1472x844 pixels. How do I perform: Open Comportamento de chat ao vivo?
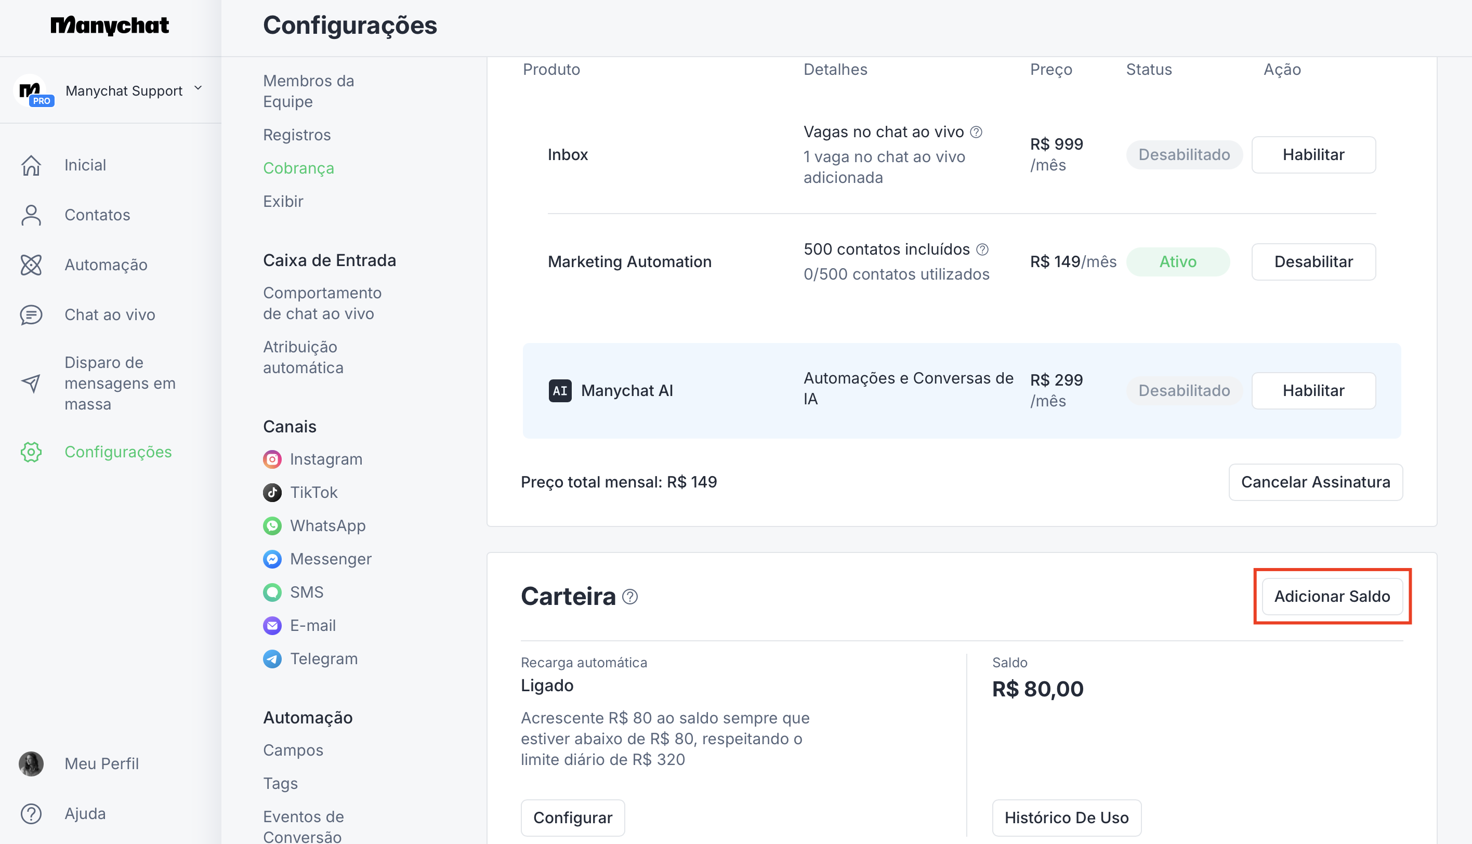click(x=322, y=303)
